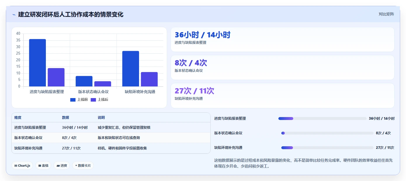Click the 进度 tag chip
Viewport: 406px width, 181px height.
62,166
